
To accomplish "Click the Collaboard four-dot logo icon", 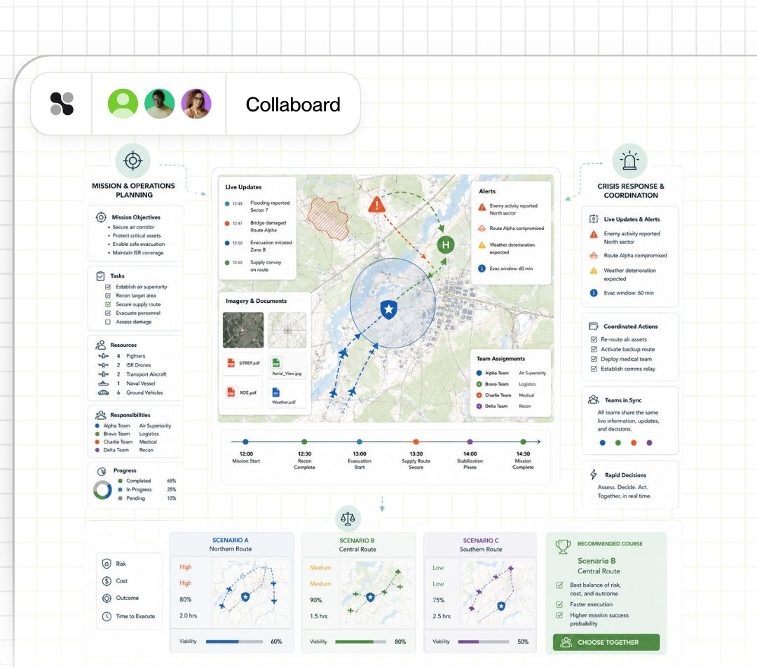I will tap(62, 104).
